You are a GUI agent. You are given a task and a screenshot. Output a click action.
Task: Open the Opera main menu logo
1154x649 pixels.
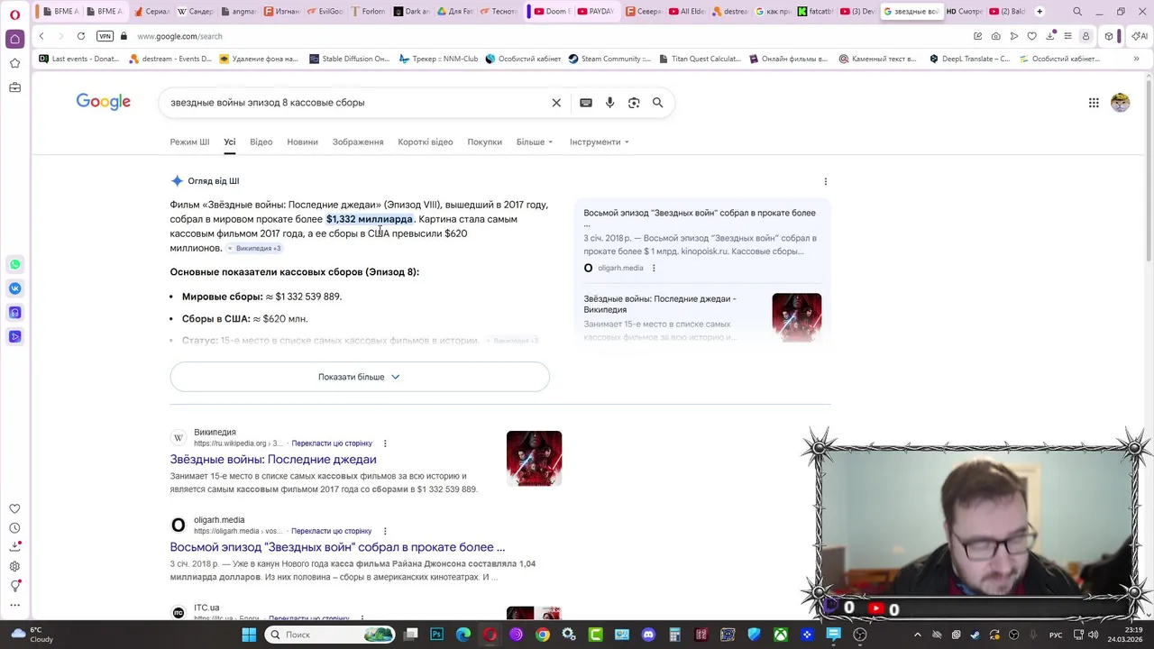coord(14,14)
